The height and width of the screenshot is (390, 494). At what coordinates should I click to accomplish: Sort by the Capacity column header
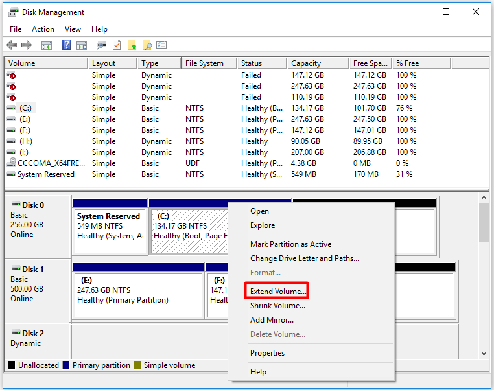(x=318, y=63)
